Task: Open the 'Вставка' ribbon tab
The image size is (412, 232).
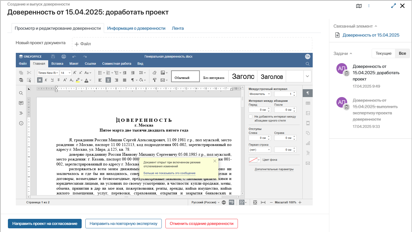Action: pyautogui.click(x=57, y=64)
